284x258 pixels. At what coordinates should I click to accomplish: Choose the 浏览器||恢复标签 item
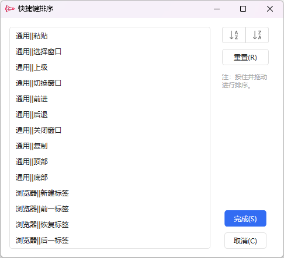[110, 225]
